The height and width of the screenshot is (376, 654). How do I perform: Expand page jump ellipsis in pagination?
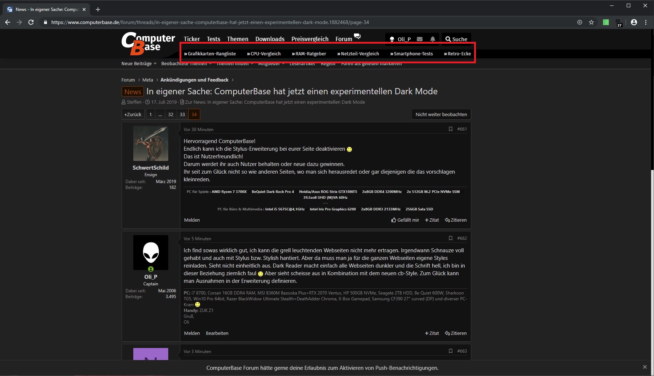click(160, 114)
